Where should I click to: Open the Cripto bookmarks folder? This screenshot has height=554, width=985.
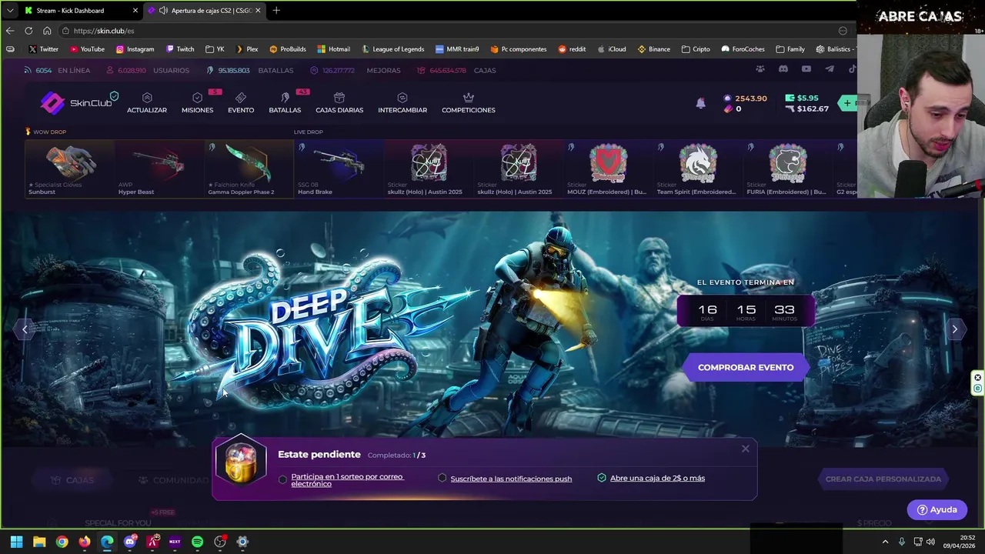pos(696,49)
